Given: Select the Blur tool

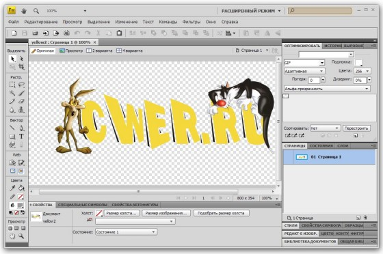Looking at the screenshot, I should pos(12,110).
